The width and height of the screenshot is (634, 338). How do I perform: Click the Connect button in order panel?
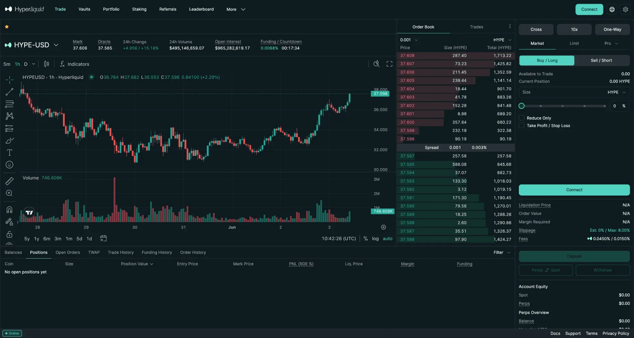click(574, 190)
